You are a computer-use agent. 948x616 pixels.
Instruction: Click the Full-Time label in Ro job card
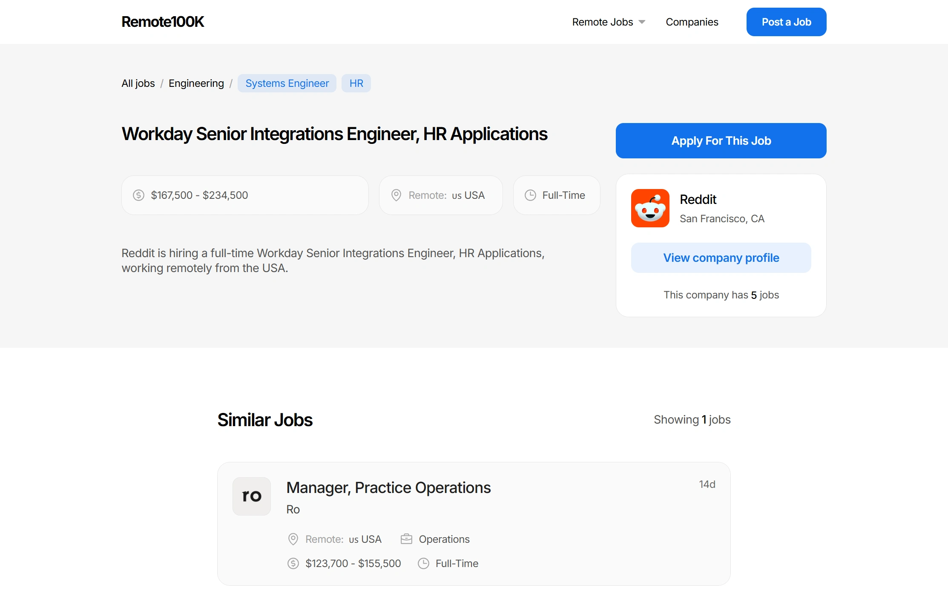[x=457, y=563]
